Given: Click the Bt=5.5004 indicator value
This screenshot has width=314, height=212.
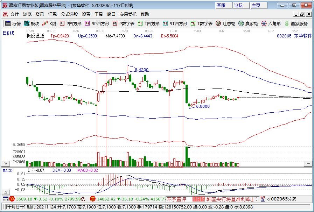Looking at the screenshot, I should pos(170,36).
